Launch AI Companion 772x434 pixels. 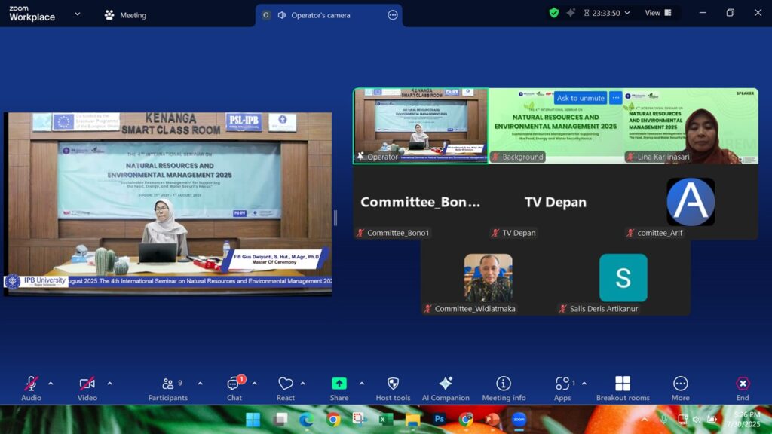(446, 387)
